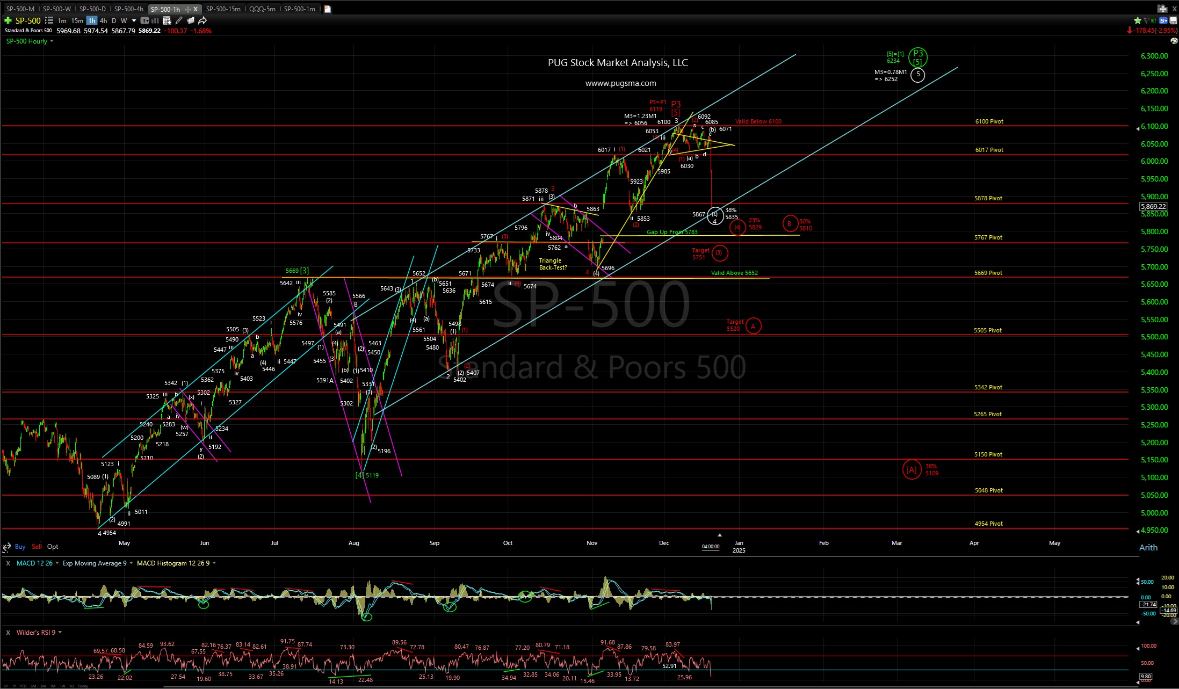Viewport: 1179px width, 689px height.
Task: Click the save floppy disk icon
Action: click(x=1173, y=20)
